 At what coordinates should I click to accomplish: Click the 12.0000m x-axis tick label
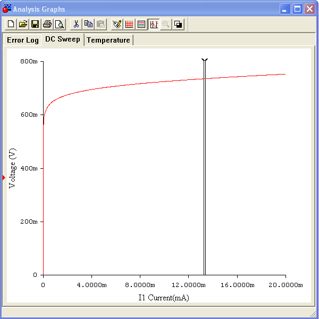(189, 285)
